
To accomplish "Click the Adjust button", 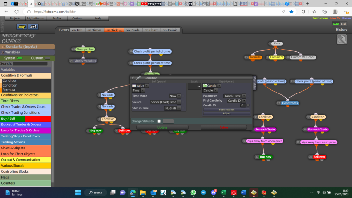I will click(226, 113).
